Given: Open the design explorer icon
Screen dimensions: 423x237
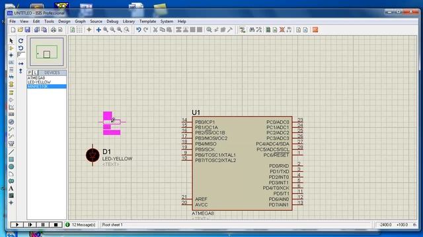Looking at the screenshot, I should [268, 30].
